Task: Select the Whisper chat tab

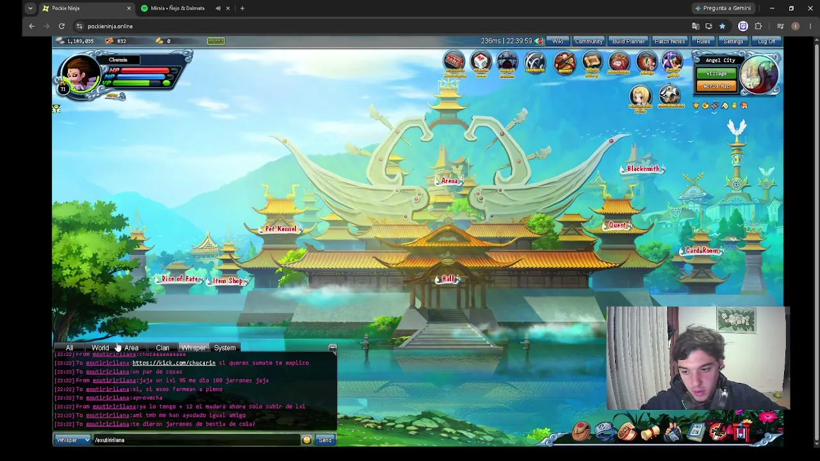Action: (x=193, y=348)
